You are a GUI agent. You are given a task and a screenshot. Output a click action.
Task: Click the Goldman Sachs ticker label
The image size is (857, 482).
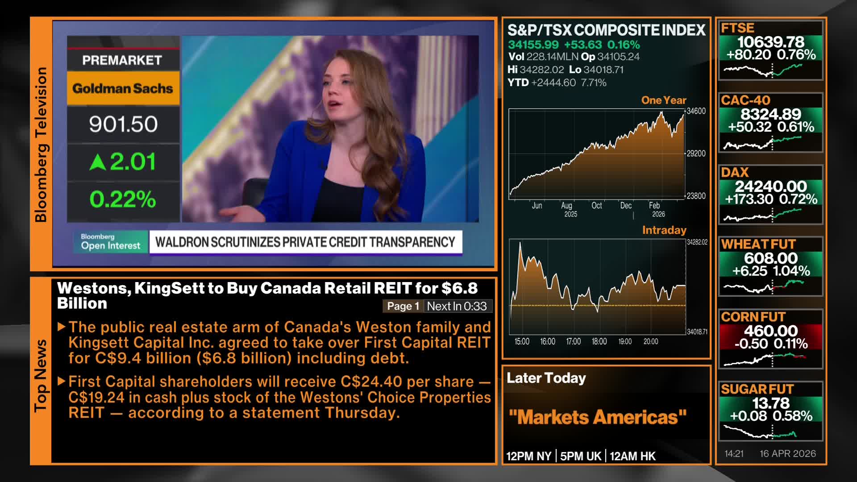123,88
